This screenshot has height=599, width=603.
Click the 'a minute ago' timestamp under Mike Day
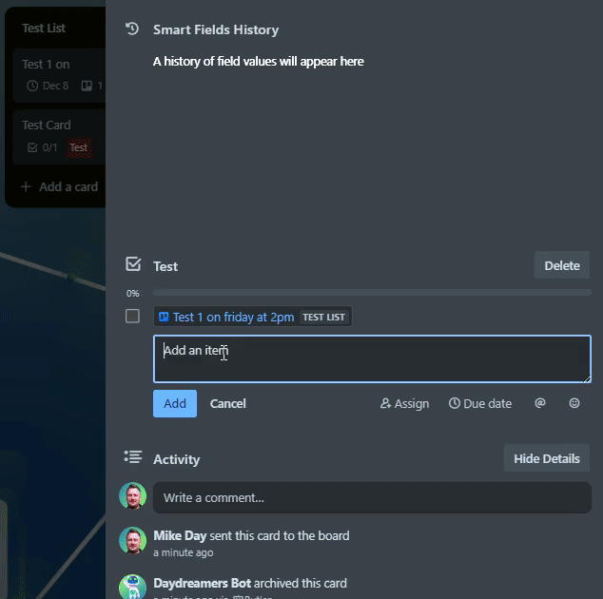pos(184,552)
